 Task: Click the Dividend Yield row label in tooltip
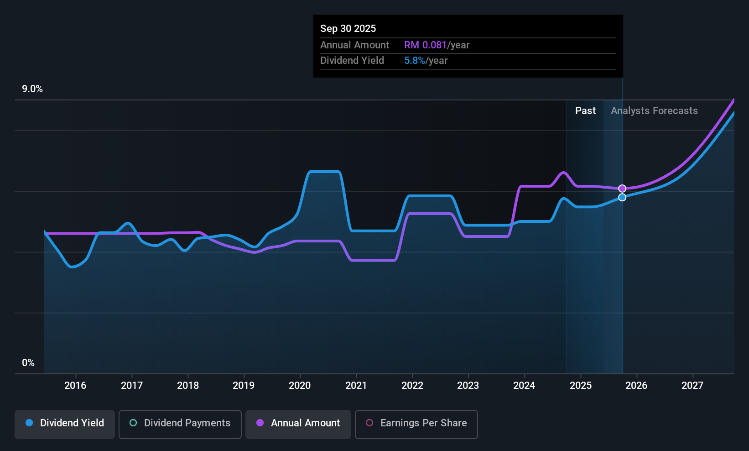pyautogui.click(x=352, y=61)
